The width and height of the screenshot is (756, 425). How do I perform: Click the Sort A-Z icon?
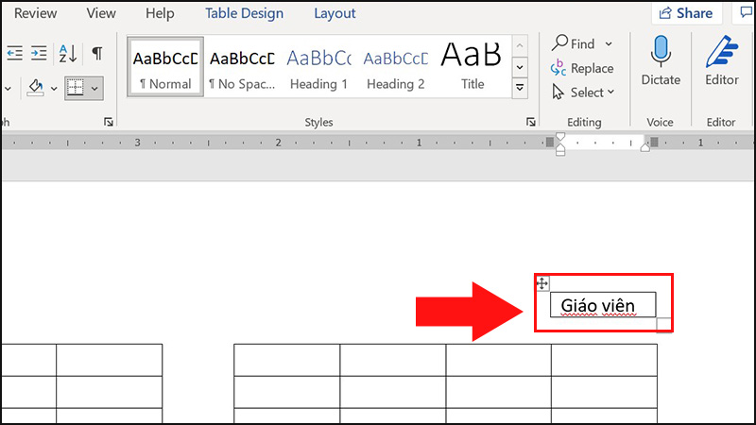point(68,53)
